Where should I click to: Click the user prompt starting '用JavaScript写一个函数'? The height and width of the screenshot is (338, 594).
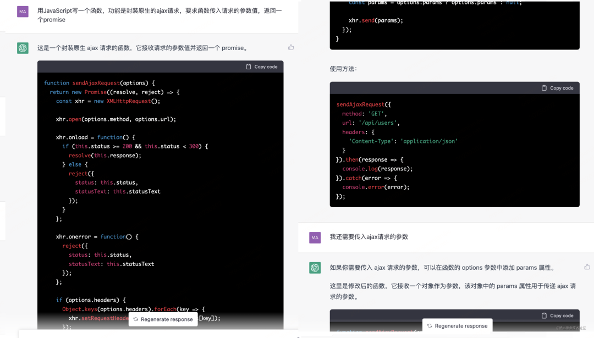click(x=159, y=15)
